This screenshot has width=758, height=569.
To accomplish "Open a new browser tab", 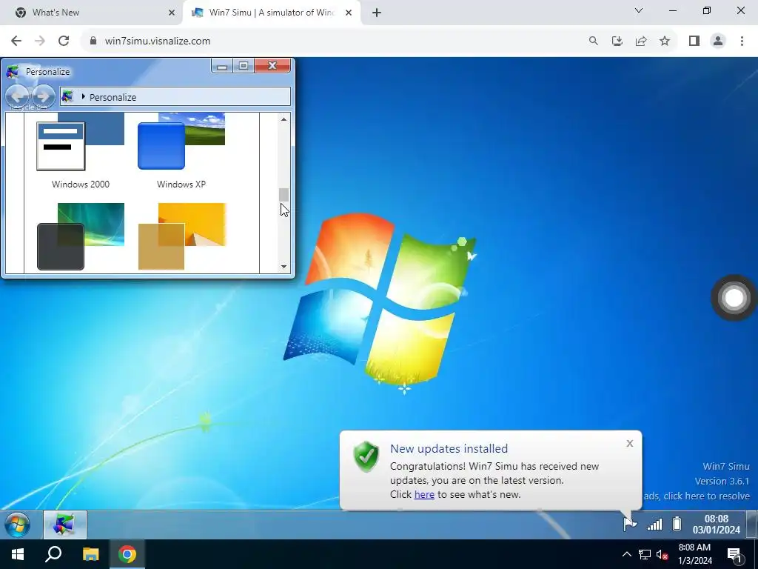I will tap(377, 13).
